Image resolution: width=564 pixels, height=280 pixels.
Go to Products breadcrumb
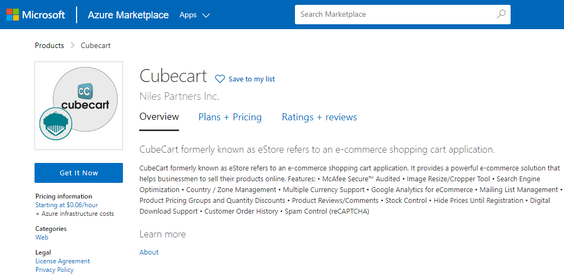50,46
